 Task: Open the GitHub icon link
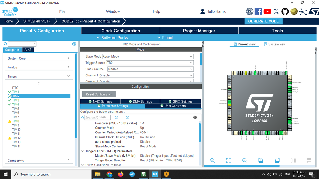coord(285,11)
